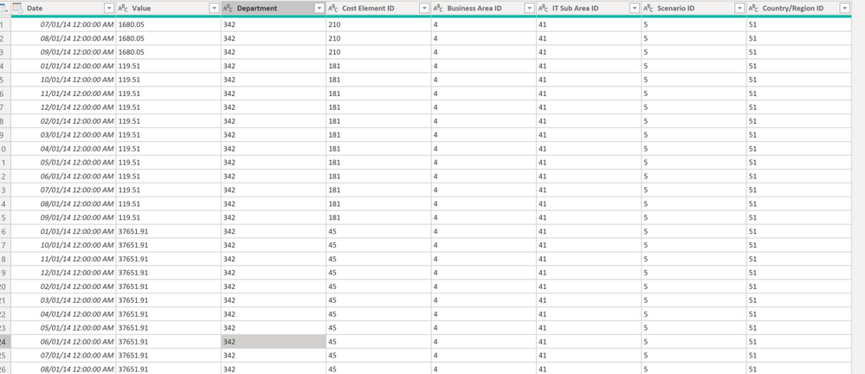Click the Date column's date/time type icon
The height and width of the screenshot is (374, 865).
click(17, 9)
